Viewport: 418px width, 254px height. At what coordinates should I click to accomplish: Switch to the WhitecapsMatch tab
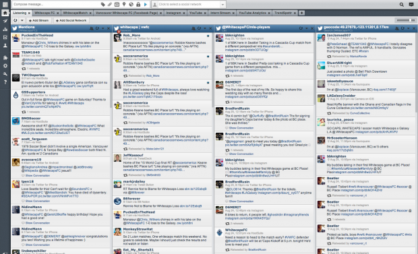pos(76,13)
